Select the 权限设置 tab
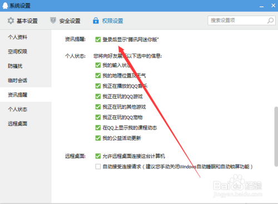Image resolution: width=278 pixels, height=204 pixels. click(x=108, y=21)
